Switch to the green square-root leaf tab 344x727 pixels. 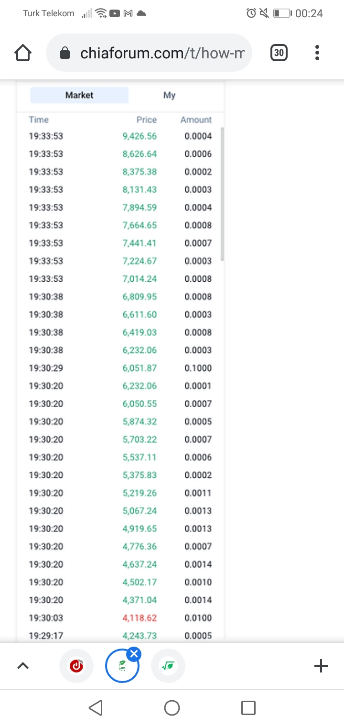(168, 665)
